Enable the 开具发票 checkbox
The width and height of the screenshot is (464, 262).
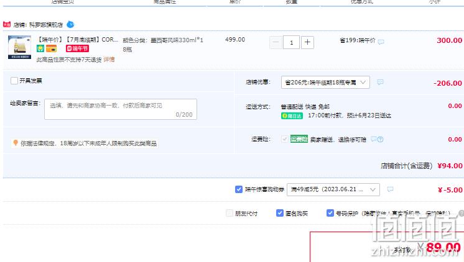point(14,81)
